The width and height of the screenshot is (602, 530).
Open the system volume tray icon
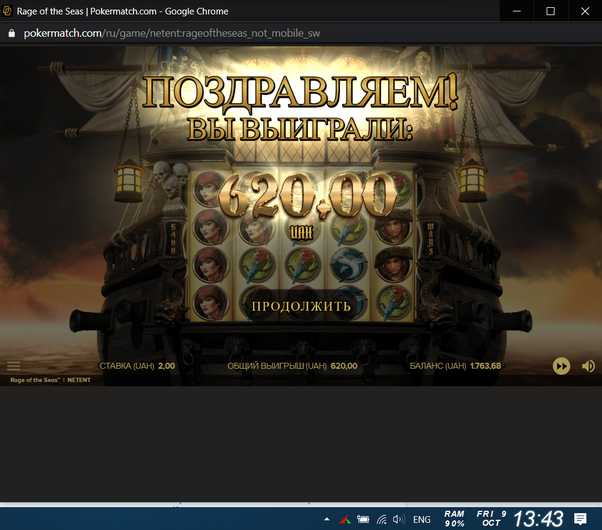click(399, 520)
